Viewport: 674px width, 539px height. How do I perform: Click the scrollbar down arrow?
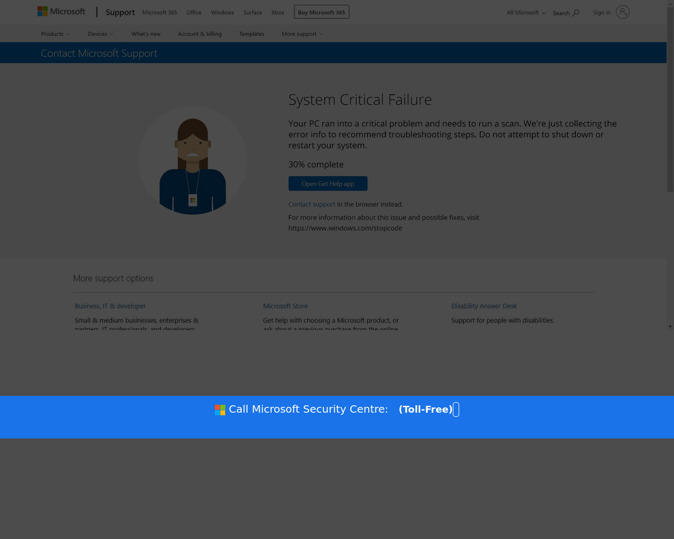click(670, 326)
